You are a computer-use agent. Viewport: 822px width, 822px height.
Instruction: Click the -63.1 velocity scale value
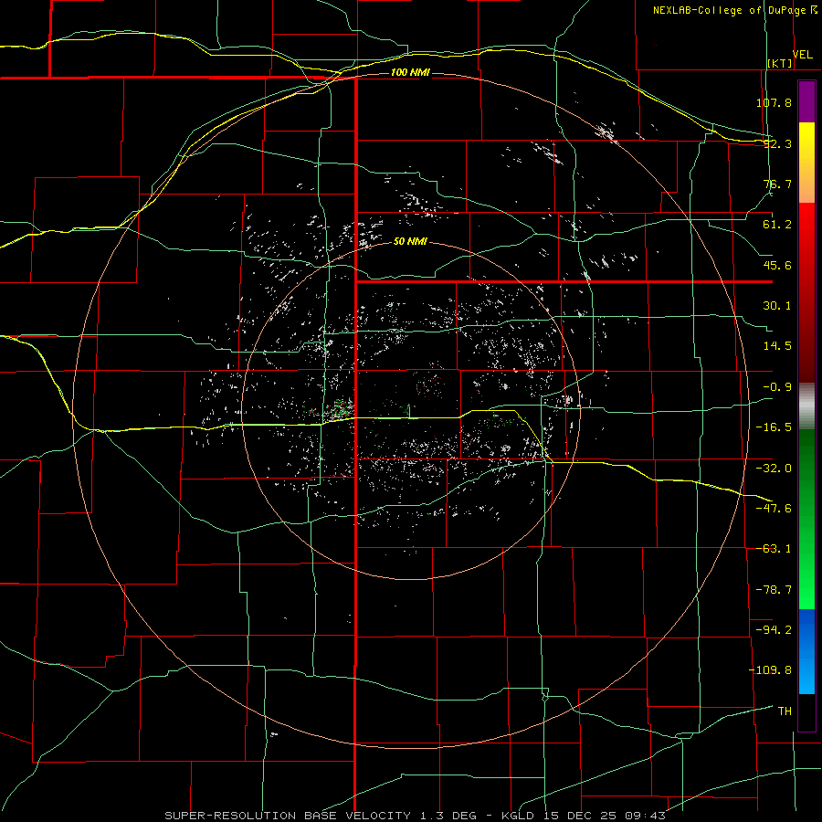(x=774, y=549)
